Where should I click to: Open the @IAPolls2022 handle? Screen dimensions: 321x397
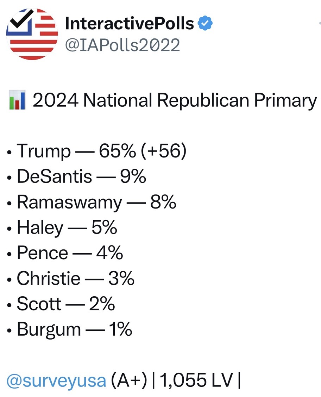coord(122,45)
